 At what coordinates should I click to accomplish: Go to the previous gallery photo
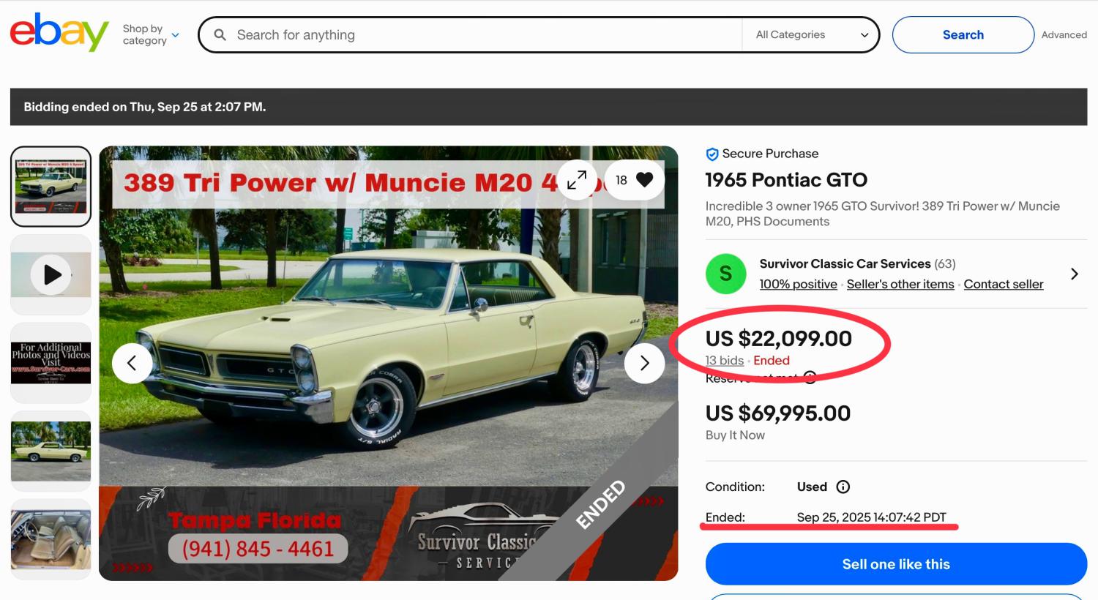pyautogui.click(x=132, y=363)
